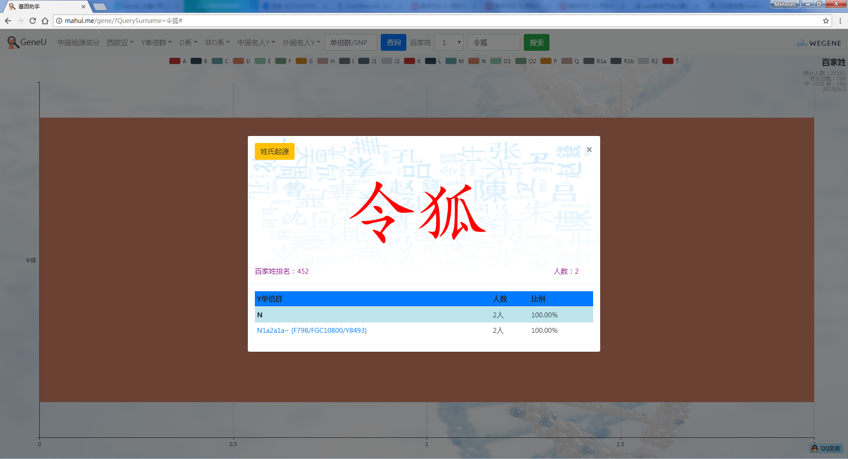Viewport: 848px width, 459px height.
Task: Bookmark page with star icon
Action: [826, 21]
